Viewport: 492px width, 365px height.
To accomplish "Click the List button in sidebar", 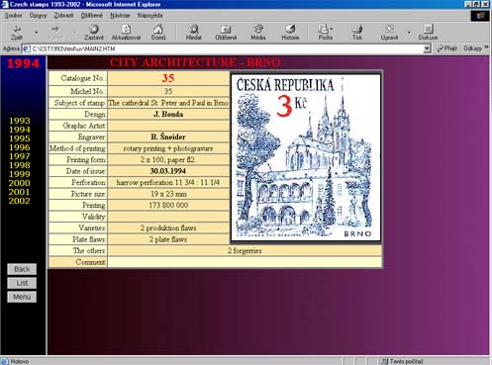I will click(x=22, y=283).
